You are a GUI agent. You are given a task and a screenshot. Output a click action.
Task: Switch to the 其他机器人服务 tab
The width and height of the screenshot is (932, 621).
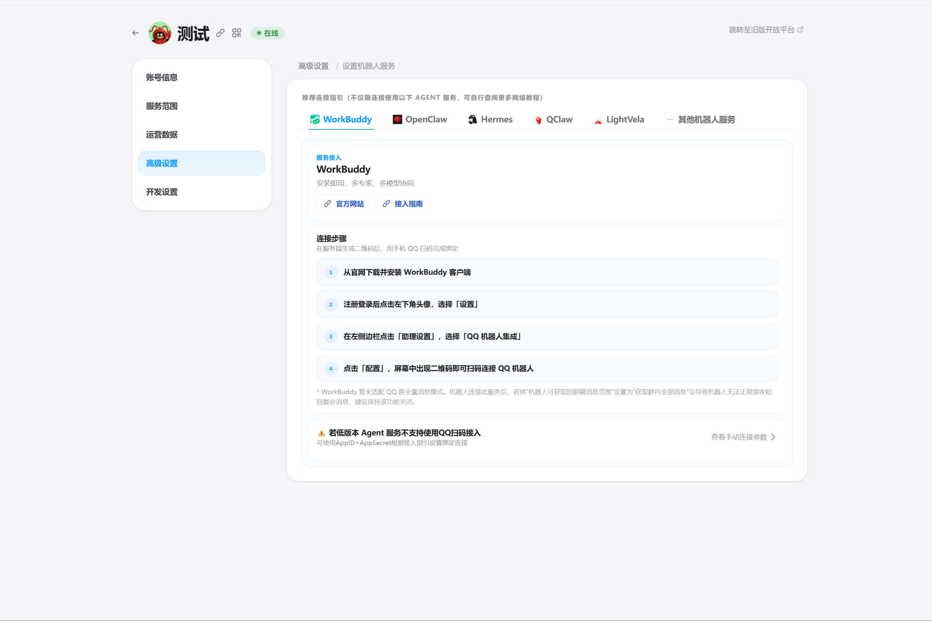click(x=700, y=120)
